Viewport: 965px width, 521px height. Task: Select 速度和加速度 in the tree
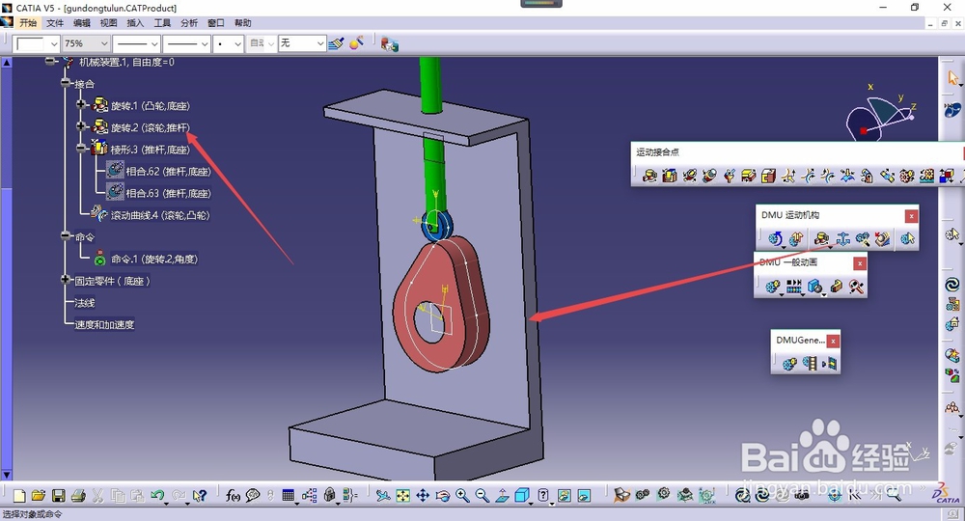click(x=104, y=324)
